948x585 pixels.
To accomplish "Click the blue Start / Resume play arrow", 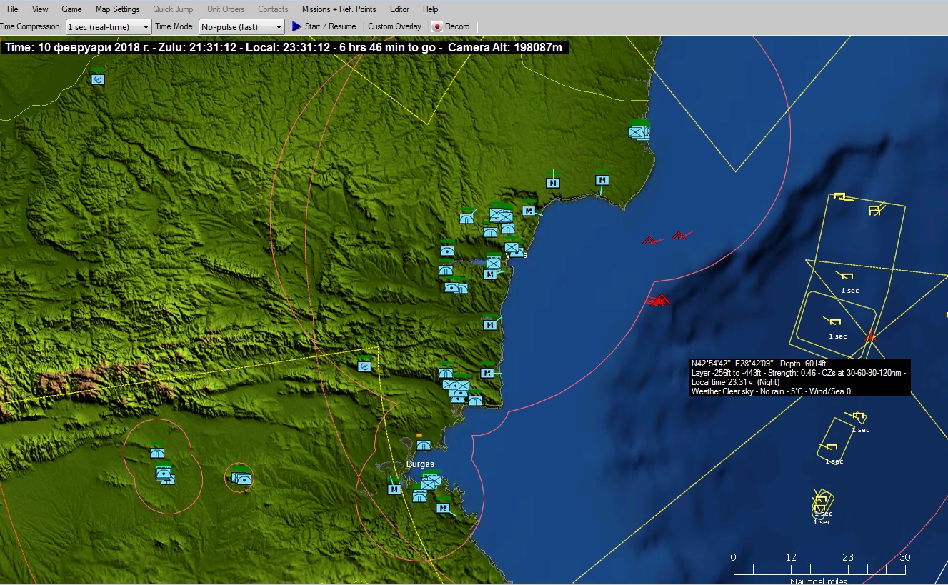I will [x=297, y=26].
